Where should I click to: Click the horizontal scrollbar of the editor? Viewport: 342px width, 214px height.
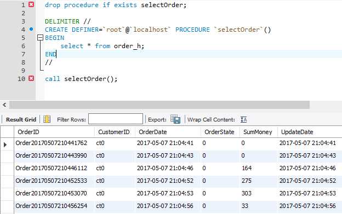tap(159, 105)
